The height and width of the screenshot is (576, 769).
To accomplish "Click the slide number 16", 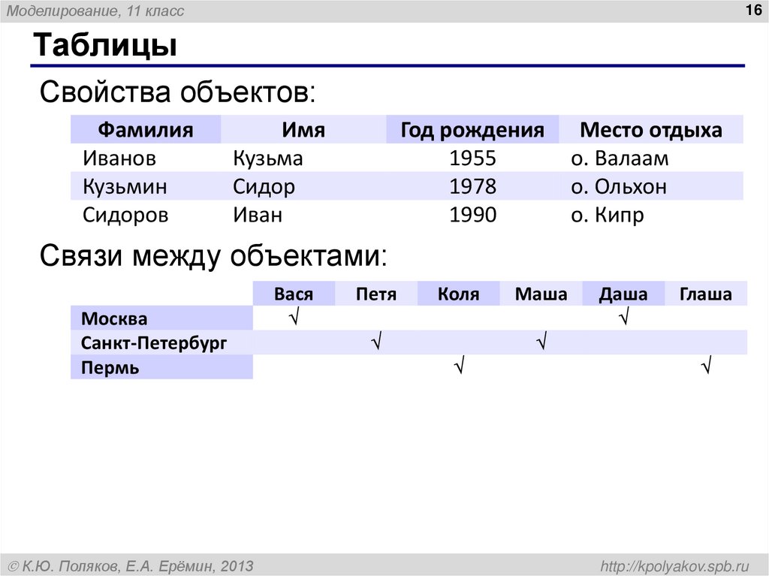I will pos(752,10).
